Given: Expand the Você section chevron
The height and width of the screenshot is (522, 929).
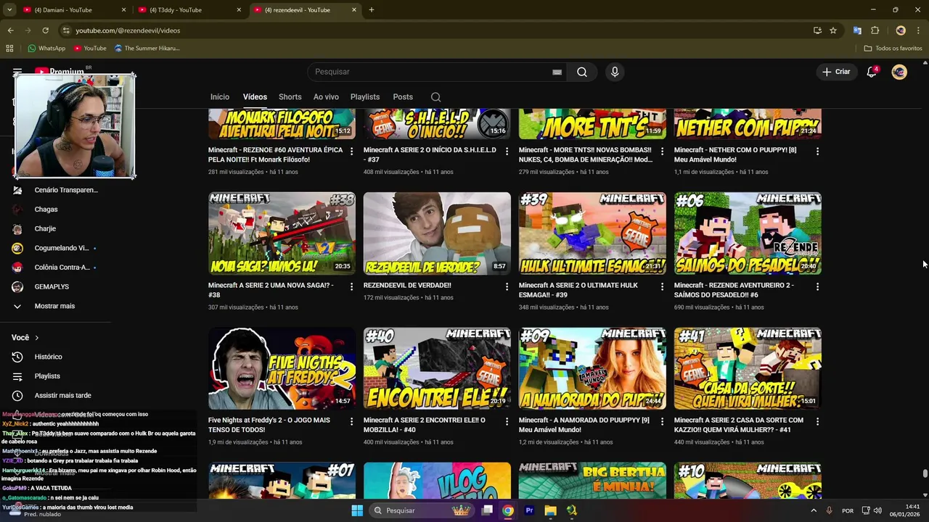Looking at the screenshot, I should [x=36, y=338].
